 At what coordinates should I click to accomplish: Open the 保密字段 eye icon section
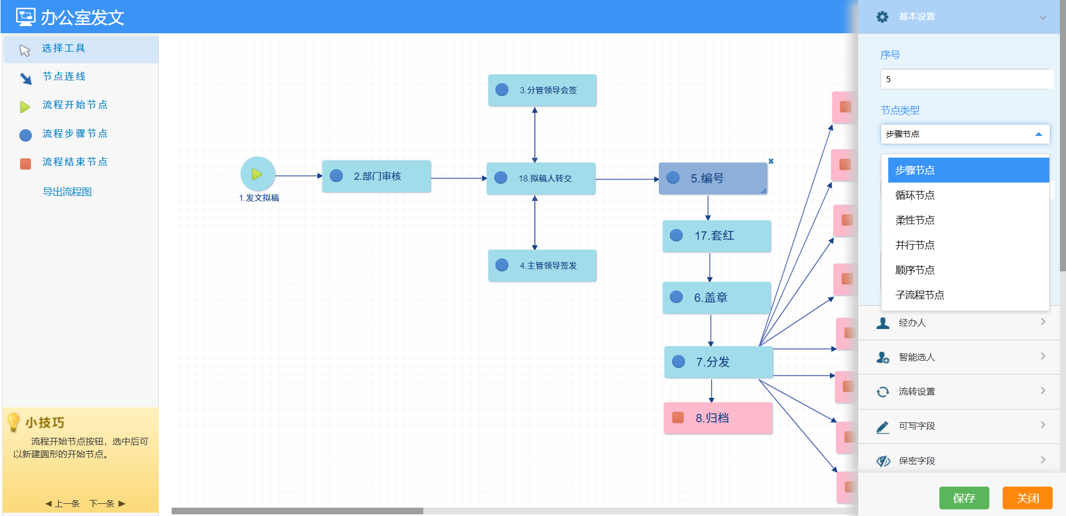pyautogui.click(x=883, y=461)
